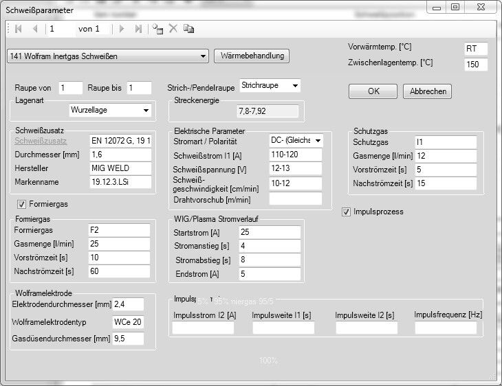Click Durchmesser [mm] field 1,6

(120, 155)
